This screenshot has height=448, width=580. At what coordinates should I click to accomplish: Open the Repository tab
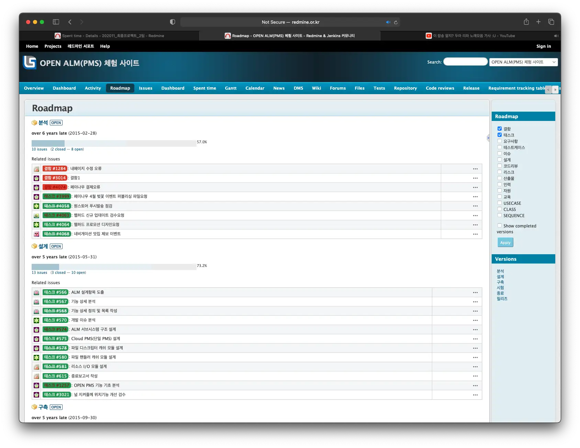[405, 88]
